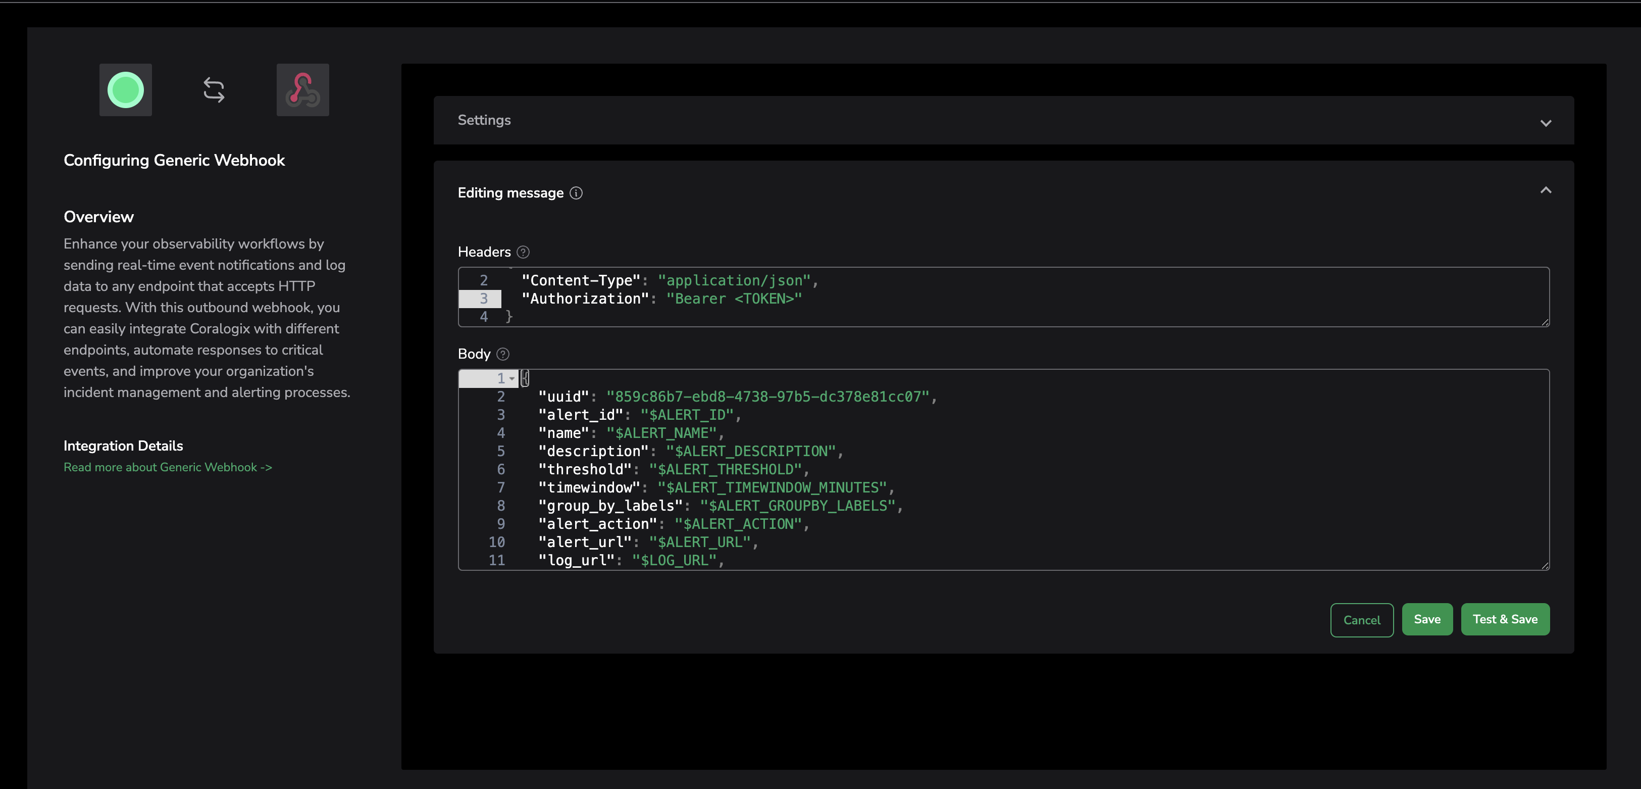Click the "description" line in Body

pyautogui.click(x=691, y=451)
